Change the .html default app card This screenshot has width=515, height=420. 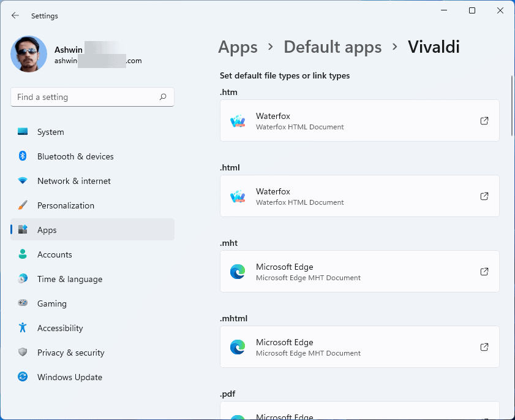pyautogui.click(x=359, y=196)
